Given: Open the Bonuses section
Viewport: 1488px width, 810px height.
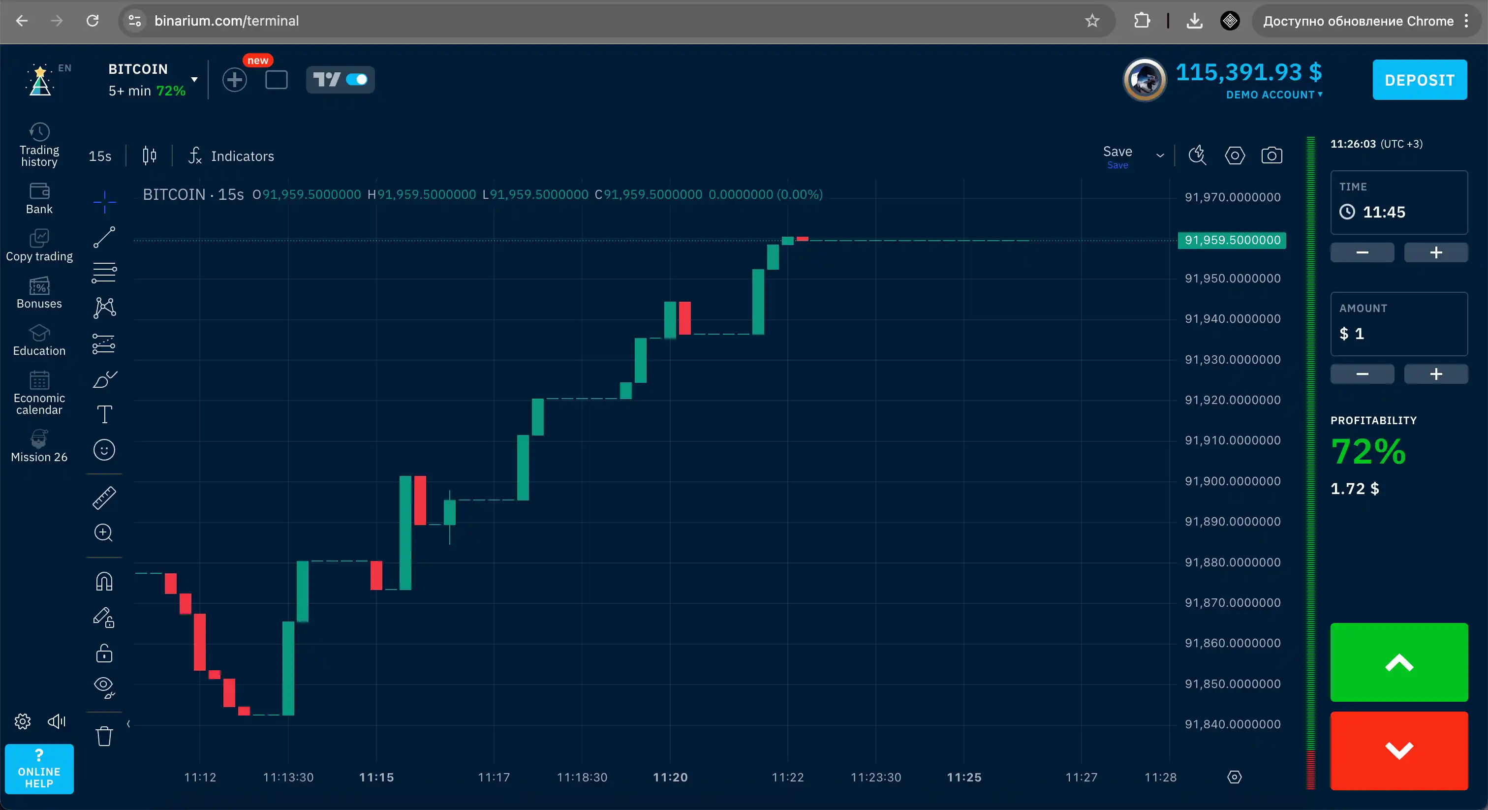Looking at the screenshot, I should tap(39, 293).
